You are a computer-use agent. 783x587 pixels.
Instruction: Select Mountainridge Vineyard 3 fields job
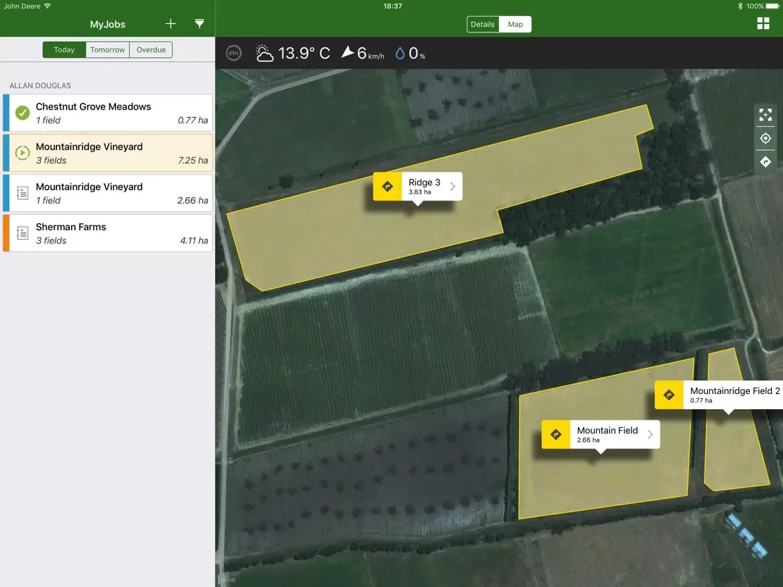click(108, 153)
